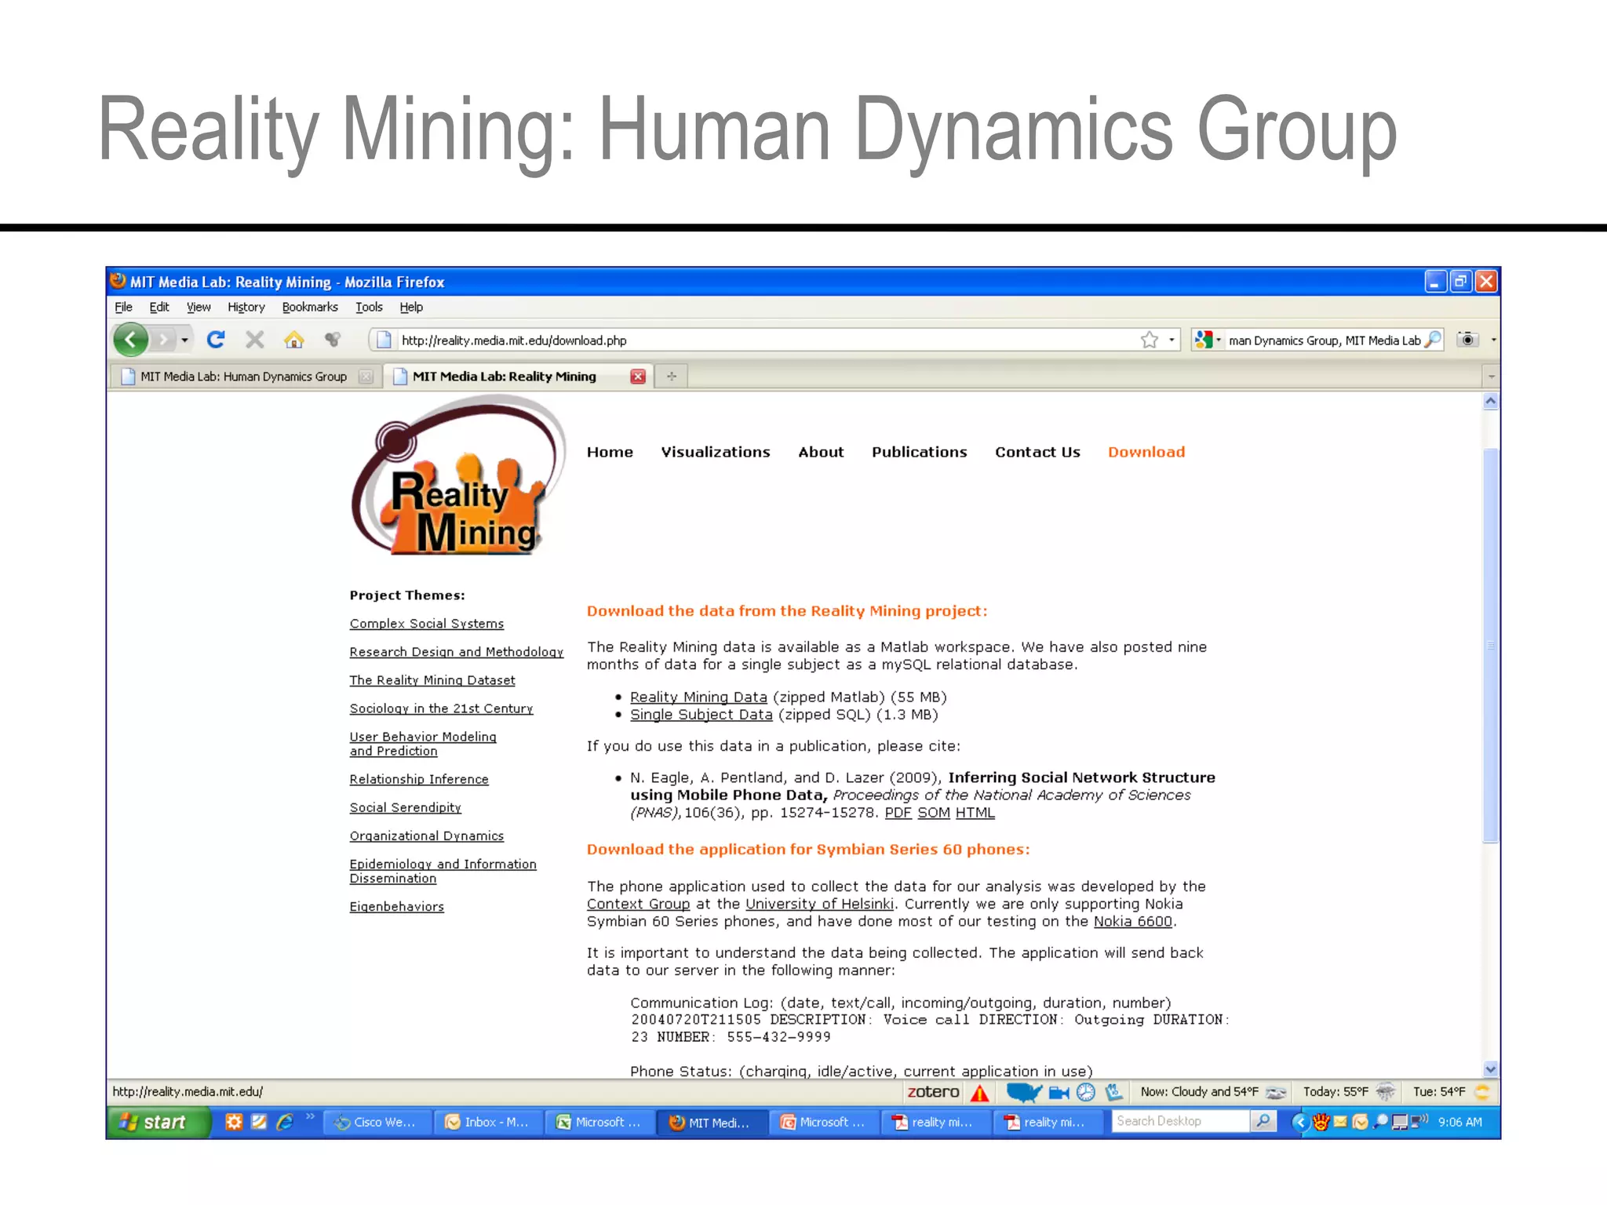
Task: Download the Single Subject Data SQL file
Action: click(x=701, y=715)
